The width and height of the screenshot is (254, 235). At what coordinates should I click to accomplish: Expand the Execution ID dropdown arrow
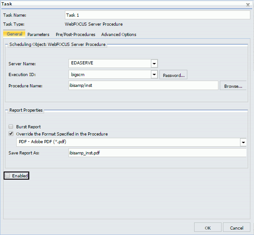pos(154,74)
